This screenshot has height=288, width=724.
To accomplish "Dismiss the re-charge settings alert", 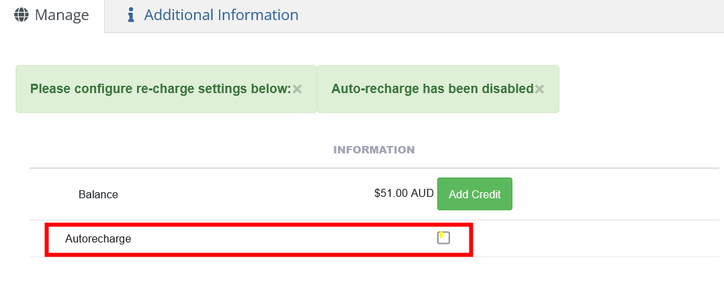I will pos(298,88).
